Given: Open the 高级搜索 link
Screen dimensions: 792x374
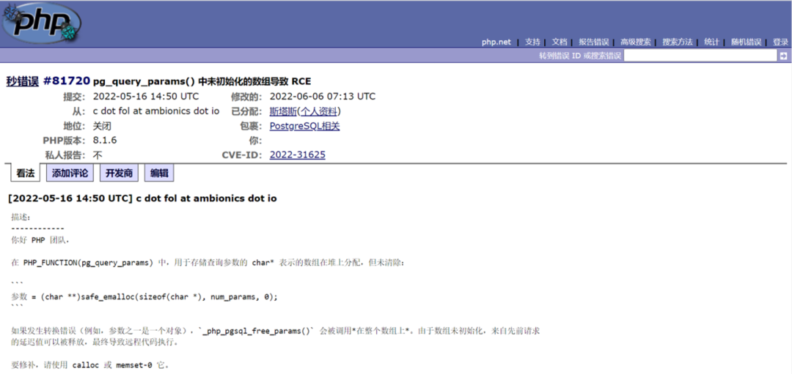Looking at the screenshot, I should pyautogui.click(x=635, y=42).
